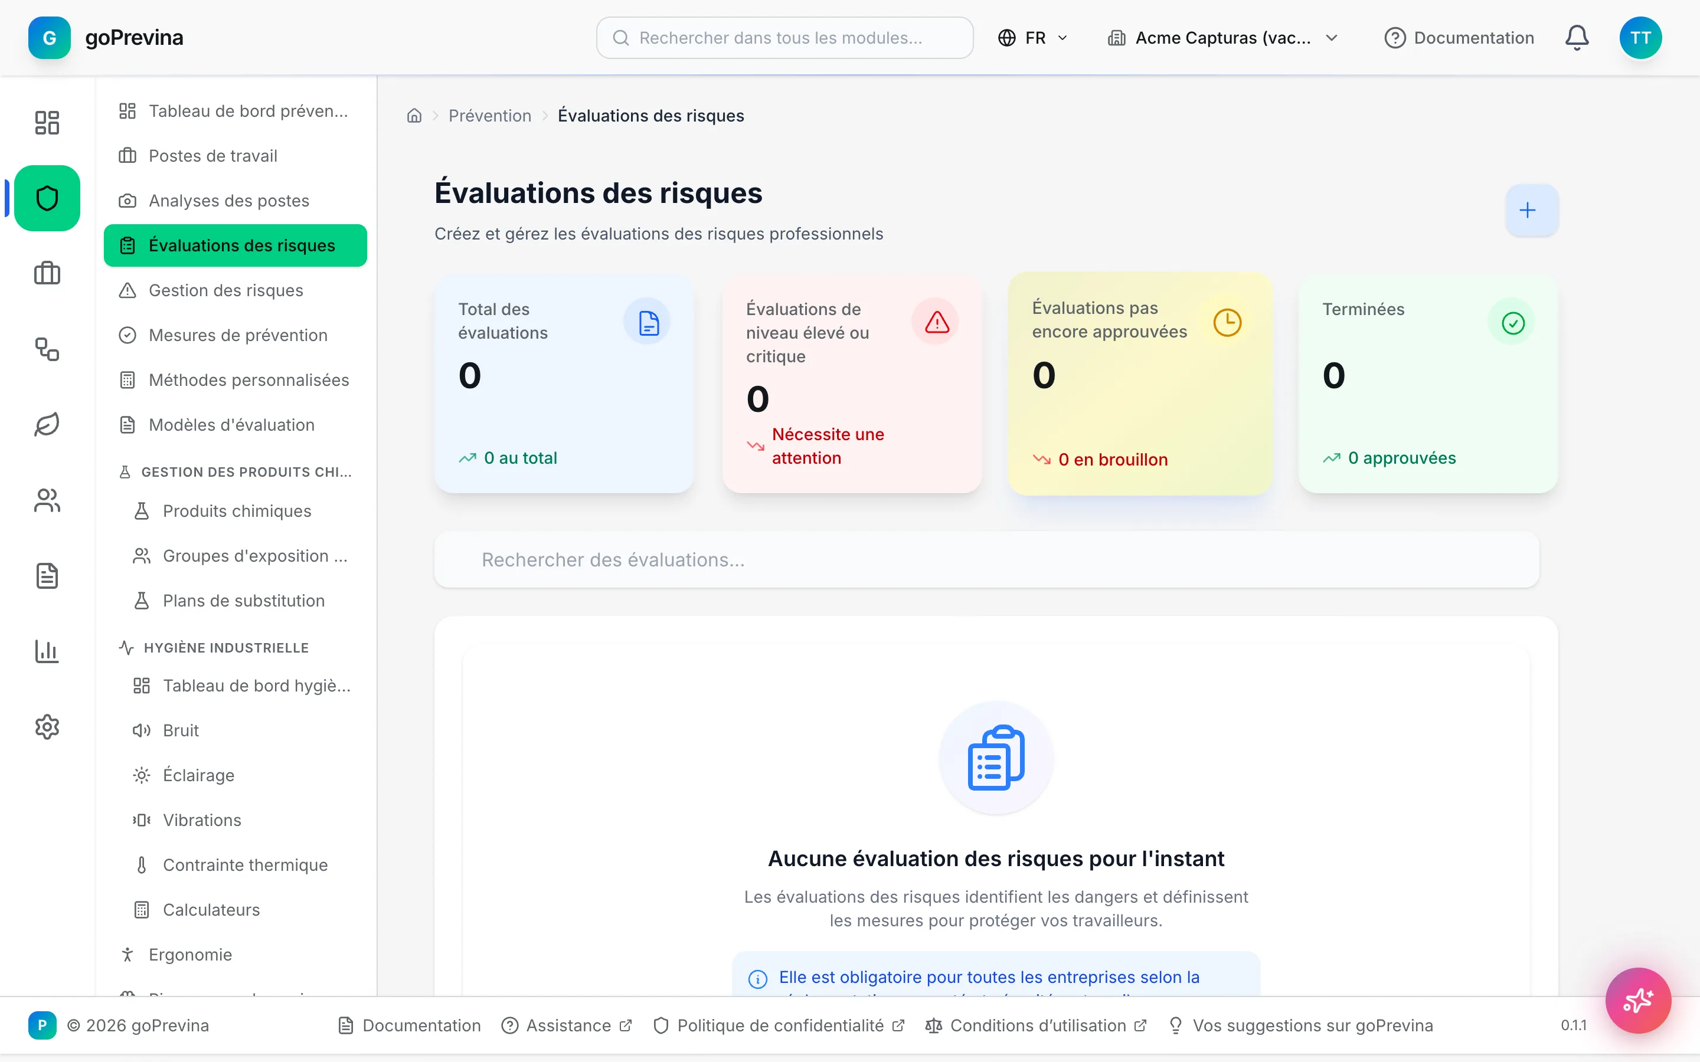1700x1062 pixels.
Task: Open Méthodes personnalisées
Action: (236, 380)
